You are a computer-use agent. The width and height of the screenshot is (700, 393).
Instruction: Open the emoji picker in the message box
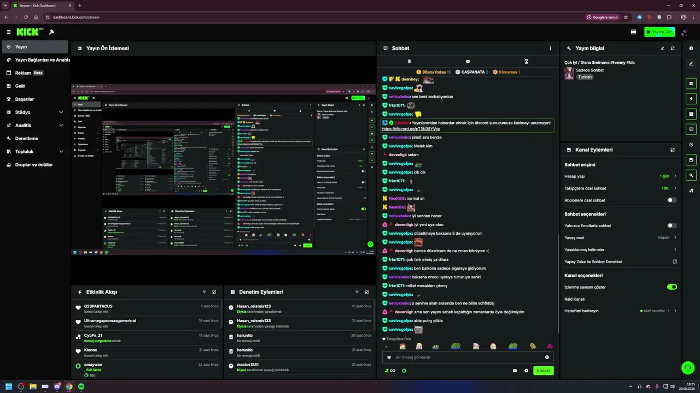547,358
